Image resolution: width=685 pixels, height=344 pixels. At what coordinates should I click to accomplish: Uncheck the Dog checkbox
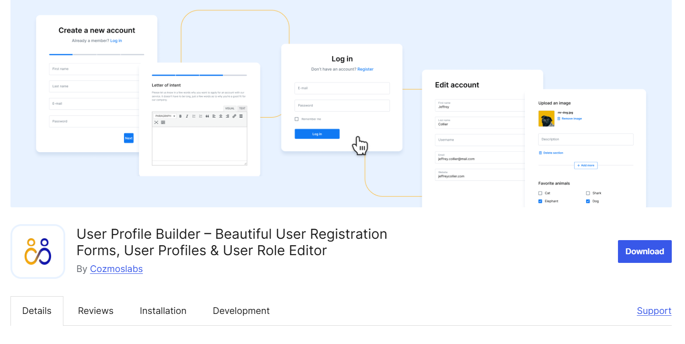pos(588,201)
